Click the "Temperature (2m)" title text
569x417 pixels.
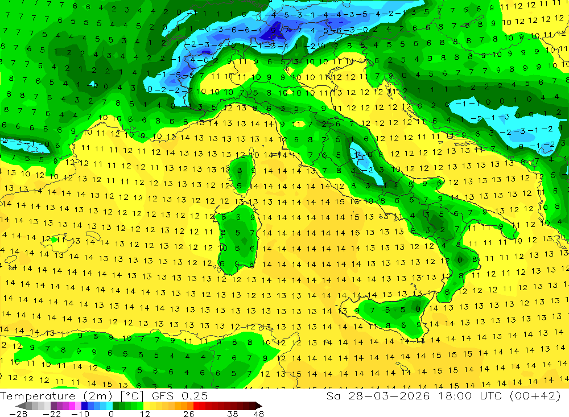(56, 396)
